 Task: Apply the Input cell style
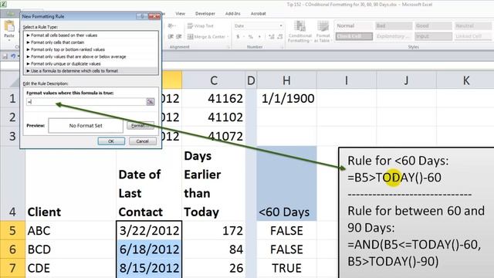[x=433, y=36]
